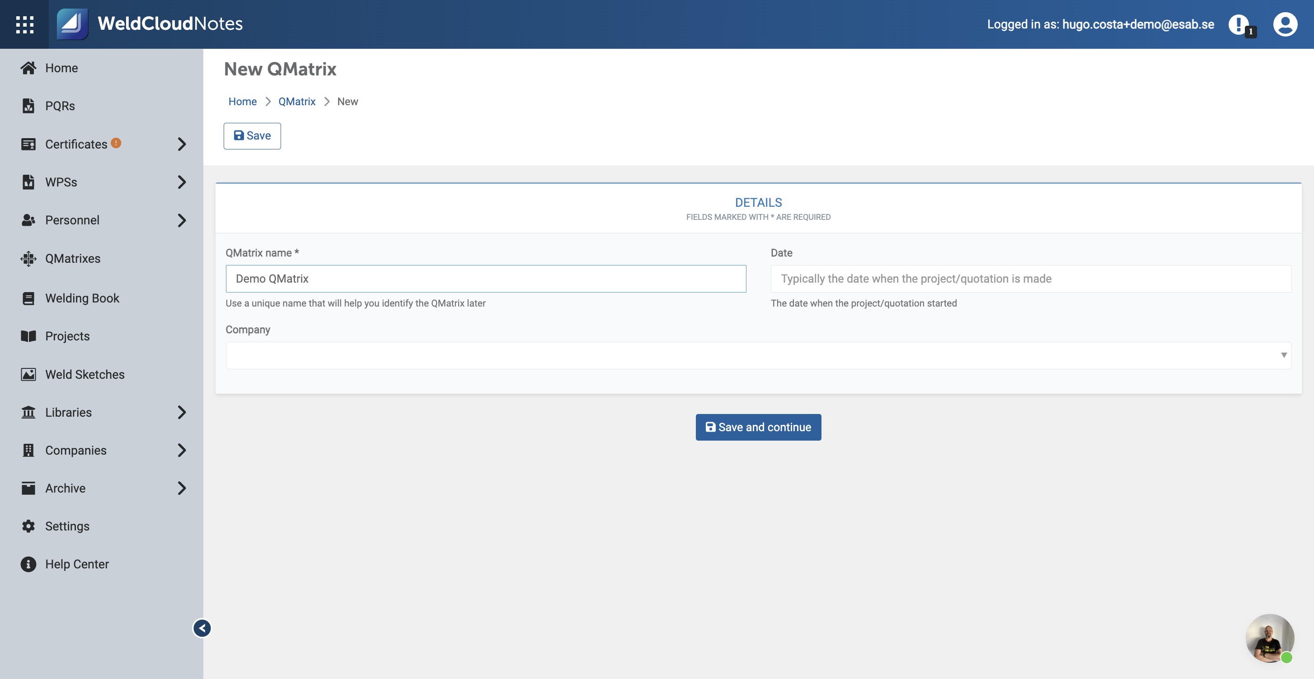Screen dimensions: 1314x679
Task: Click the Archive box icon
Action: 28,488
